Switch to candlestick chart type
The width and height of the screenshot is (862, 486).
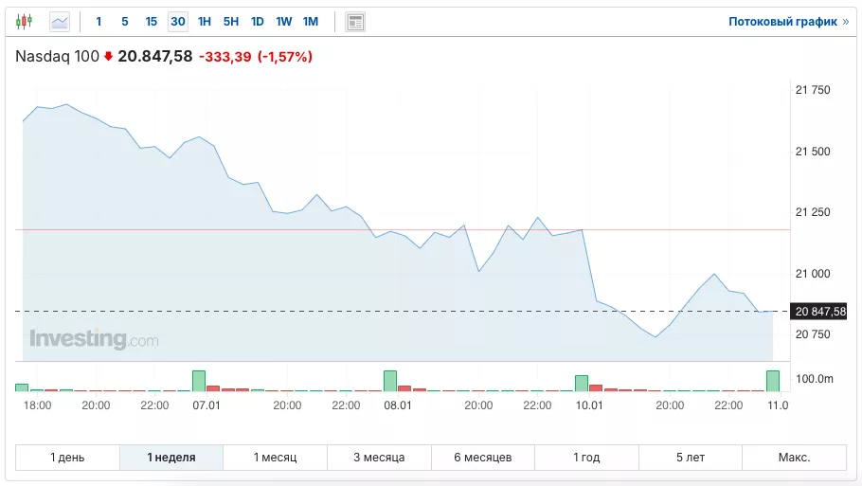tap(25, 21)
